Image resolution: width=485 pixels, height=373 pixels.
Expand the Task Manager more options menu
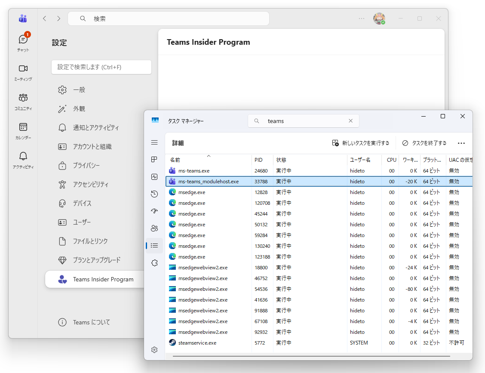click(x=461, y=142)
